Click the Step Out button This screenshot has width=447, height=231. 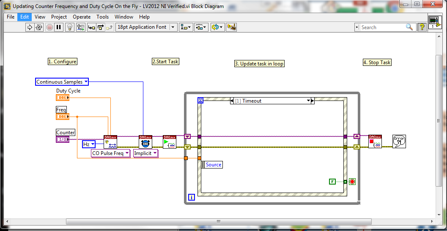point(110,27)
